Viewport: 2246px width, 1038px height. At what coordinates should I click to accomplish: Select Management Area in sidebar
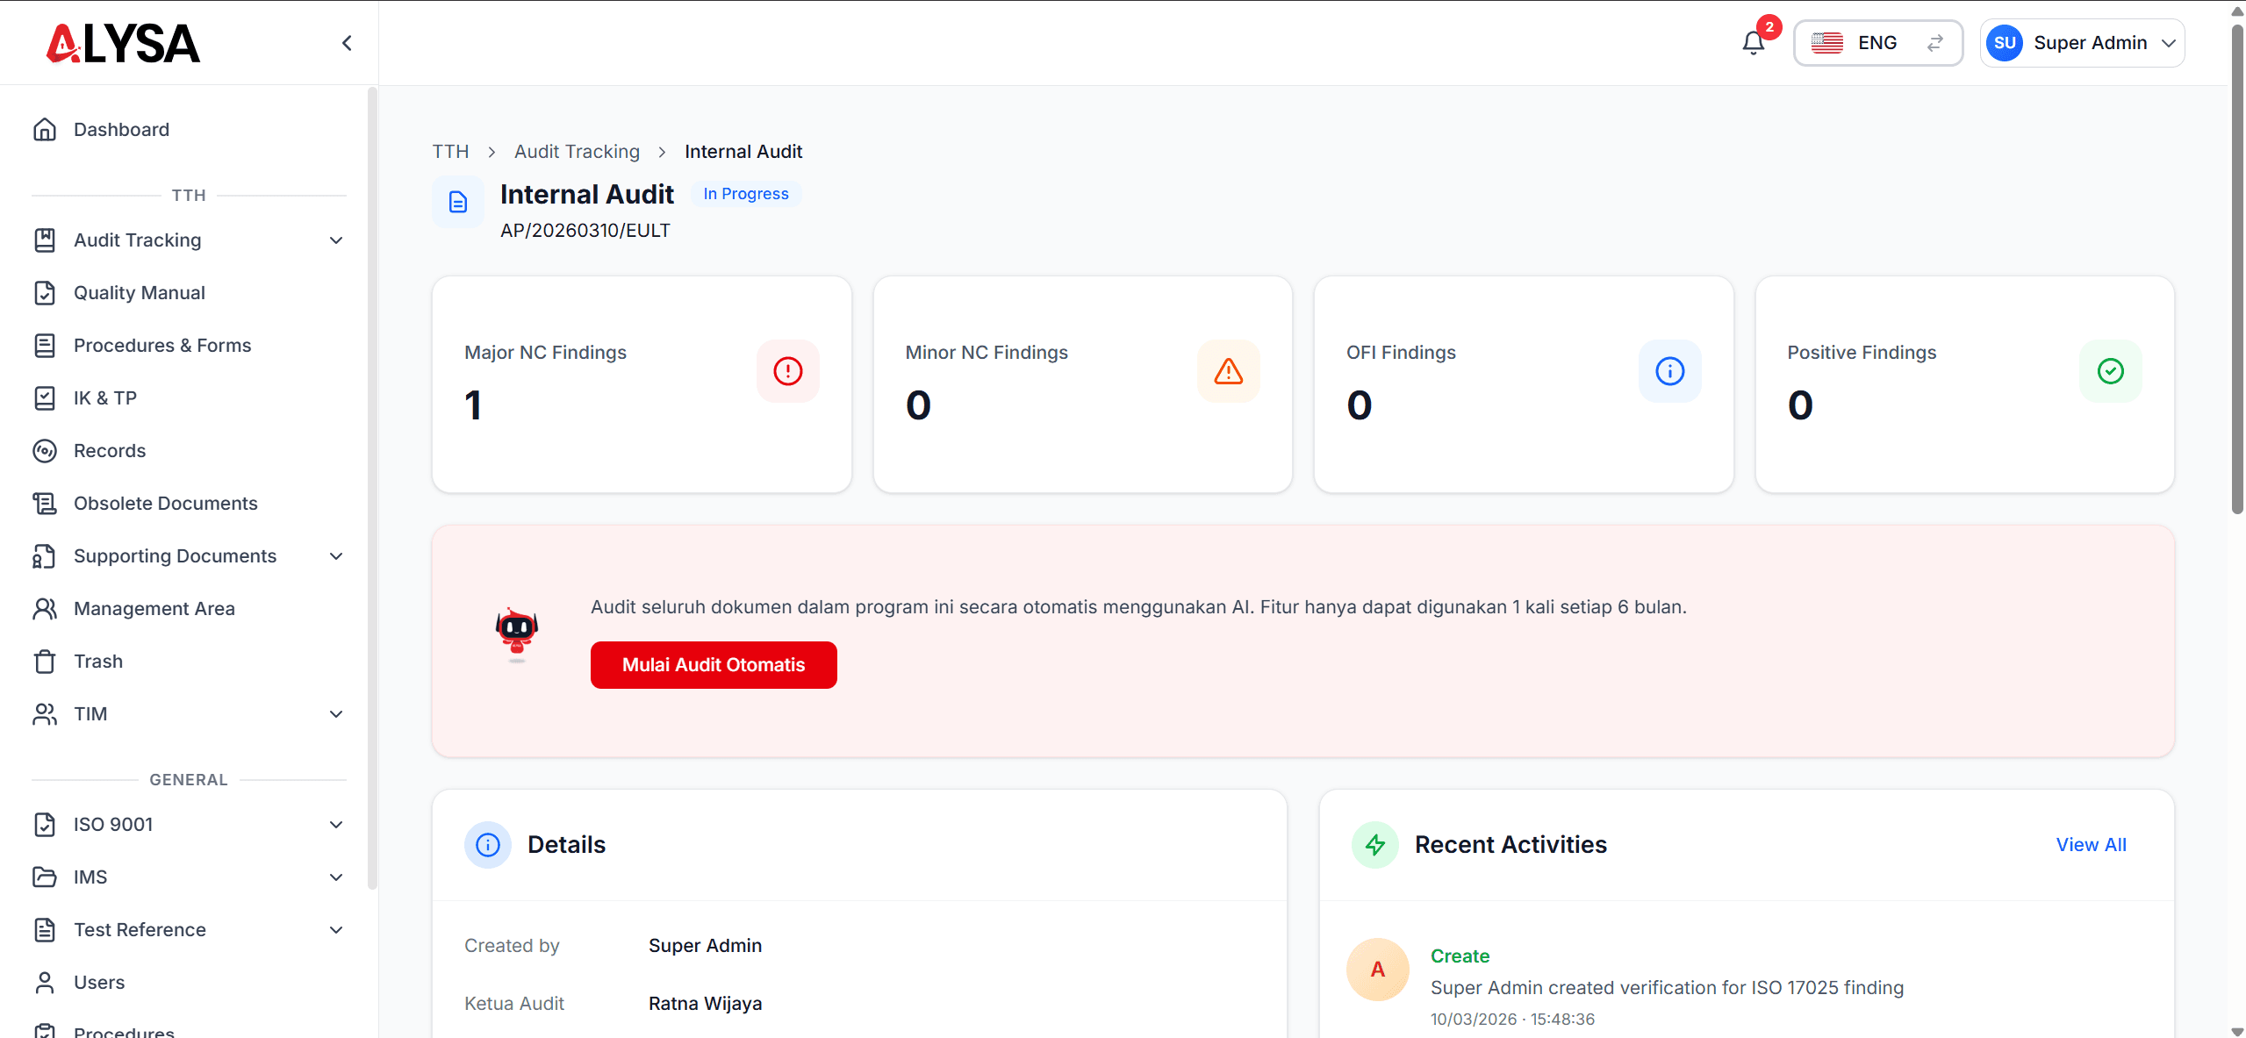[x=154, y=608]
